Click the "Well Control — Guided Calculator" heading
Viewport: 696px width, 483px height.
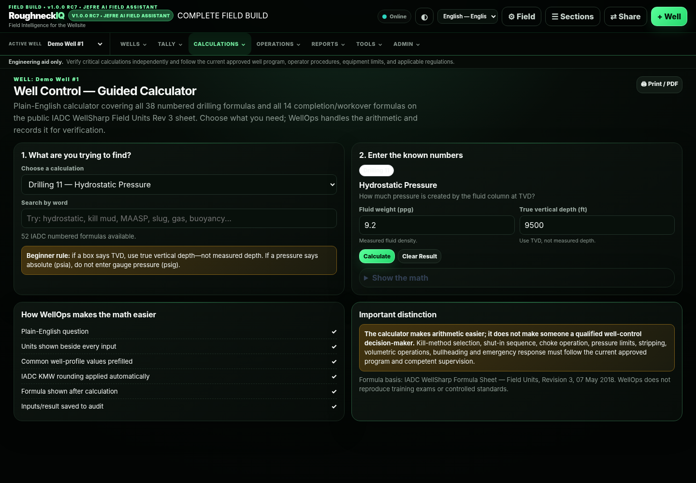(x=105, y=91)
